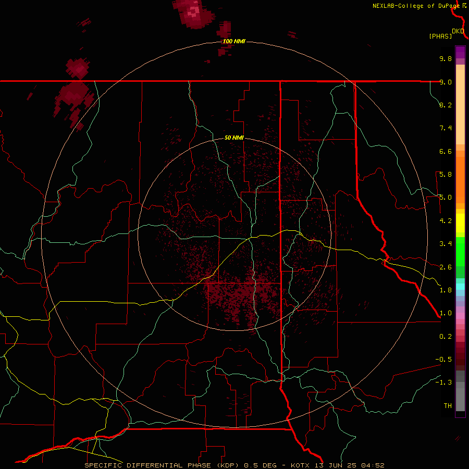Screen dimensions: 469x469
Task: Pick the cyan band beside 1.8
Action: click(x=460, y=287)
